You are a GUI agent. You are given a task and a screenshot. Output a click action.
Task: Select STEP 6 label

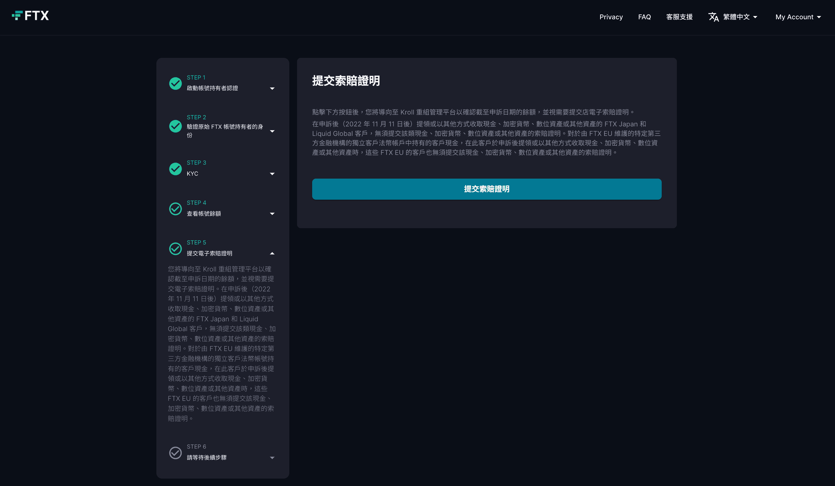click(x=196, y=447)
